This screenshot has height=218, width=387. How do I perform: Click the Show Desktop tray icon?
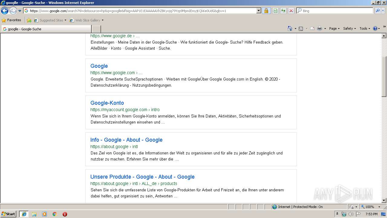[383, 214]
